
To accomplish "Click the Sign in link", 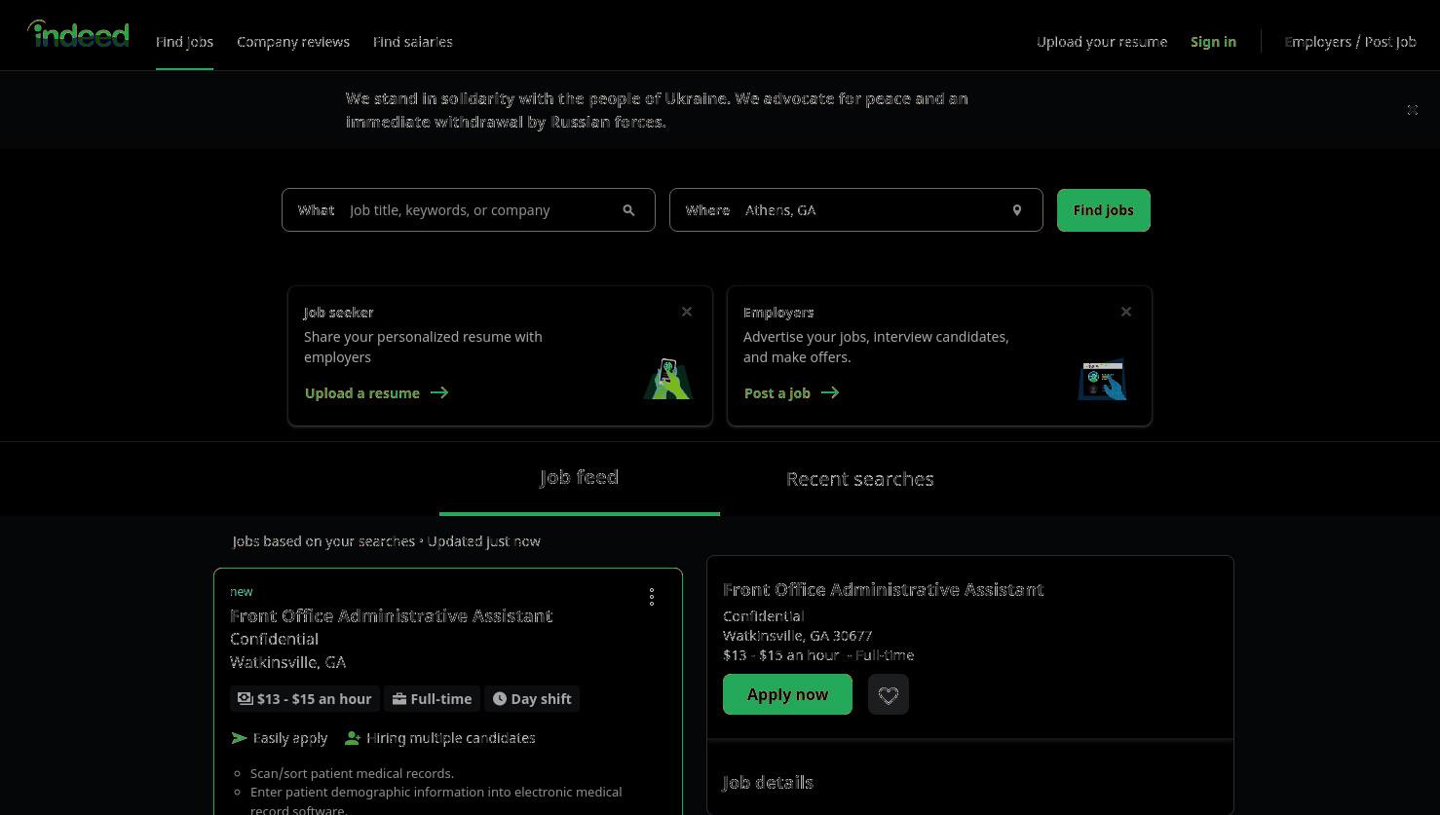I will 1213,42.
